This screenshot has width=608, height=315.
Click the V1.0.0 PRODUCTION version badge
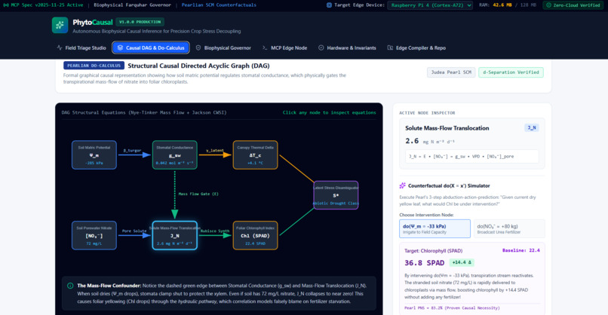(x=140, y=22)
